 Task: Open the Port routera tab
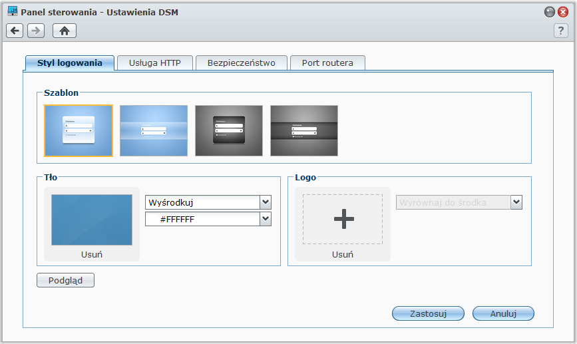point(327,63)
